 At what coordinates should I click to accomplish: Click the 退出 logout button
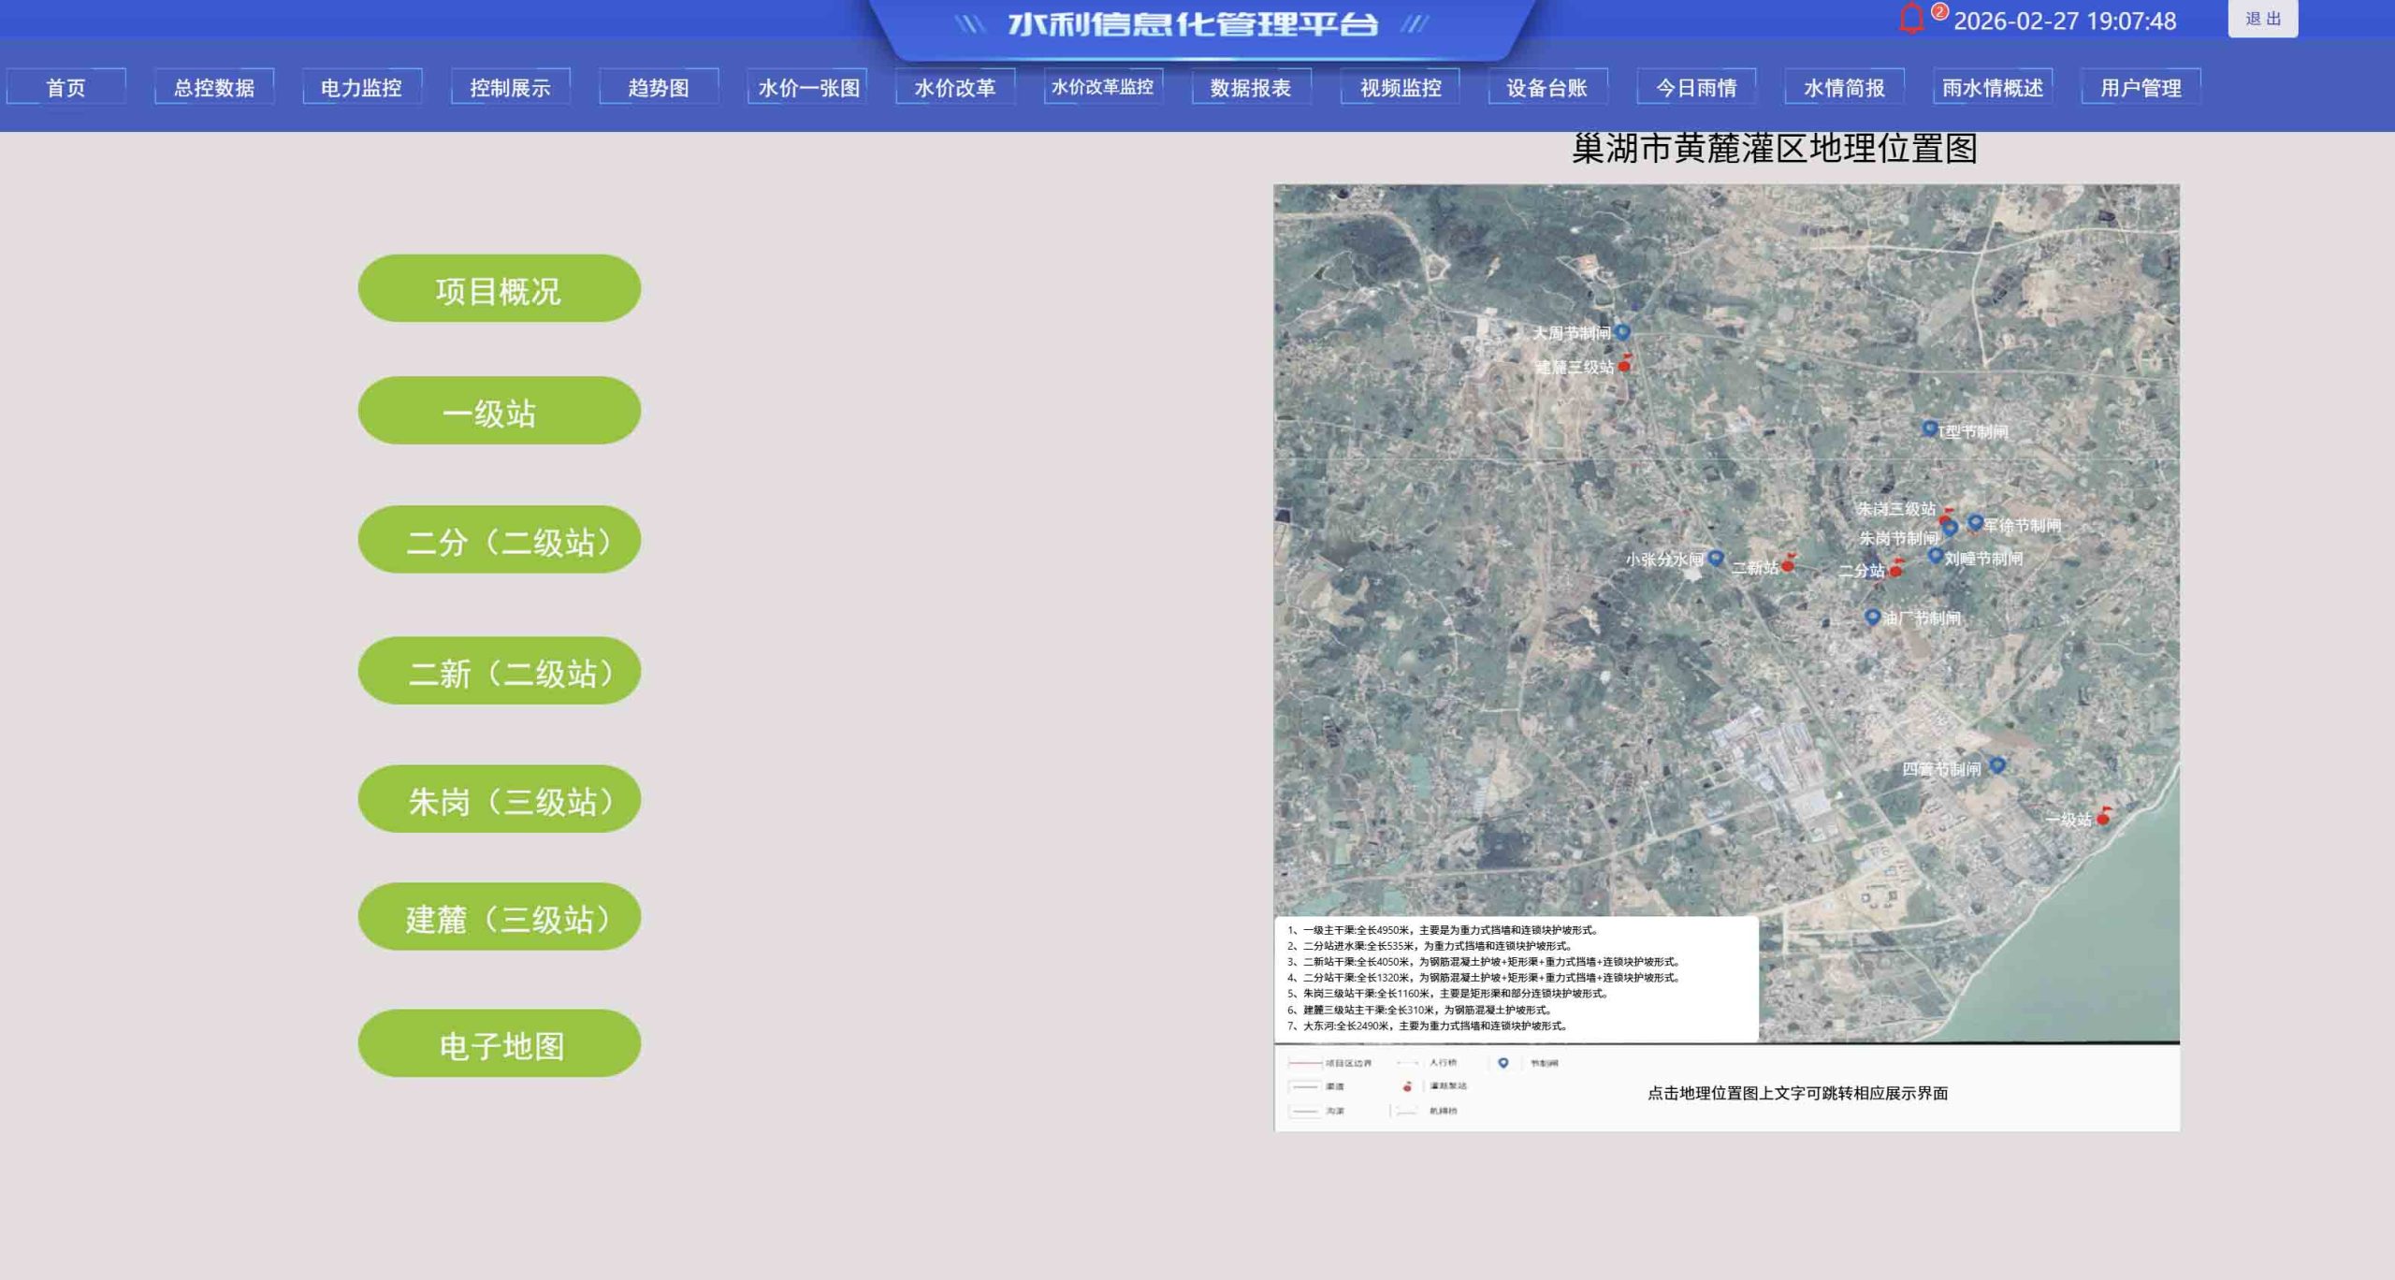[2262, 19]
